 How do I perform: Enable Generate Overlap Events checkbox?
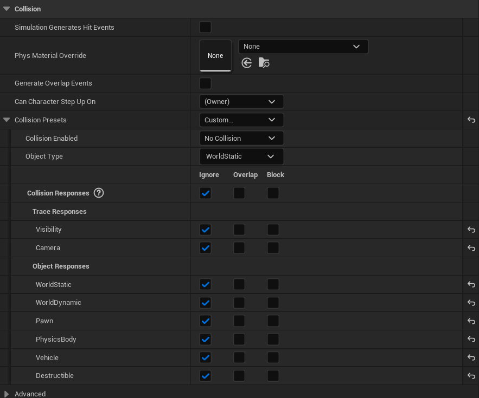coord(205,83)
